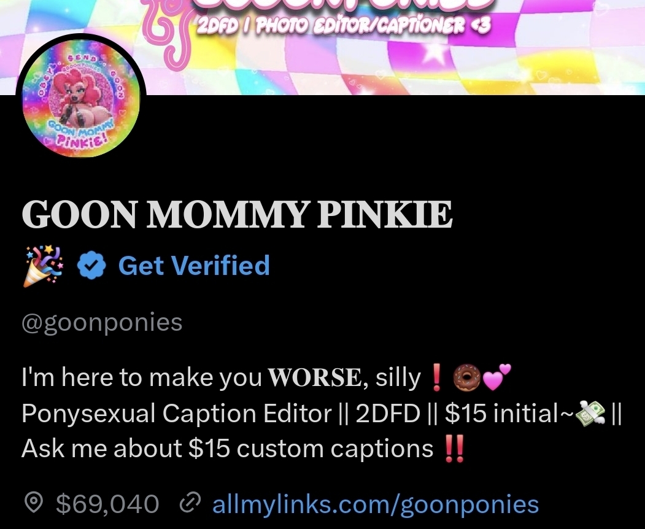Click "Ask me about $15 custom captions" text
645x529 pixels.
(x=228, y=449)
